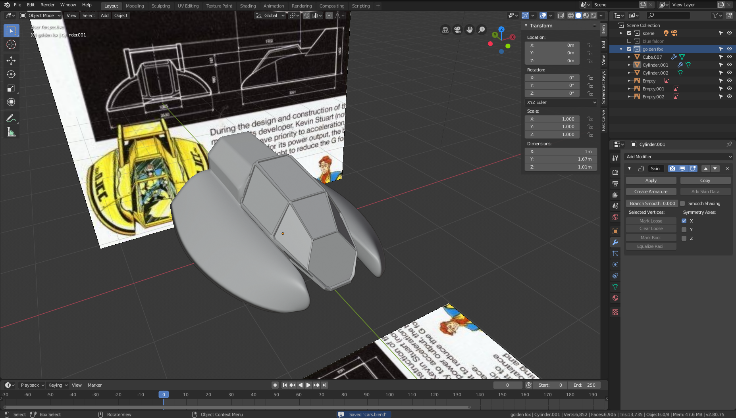The width and height of the screenshot is (736, 418).
Task: Jump to the end frame
Action: (x=324, y=385)
